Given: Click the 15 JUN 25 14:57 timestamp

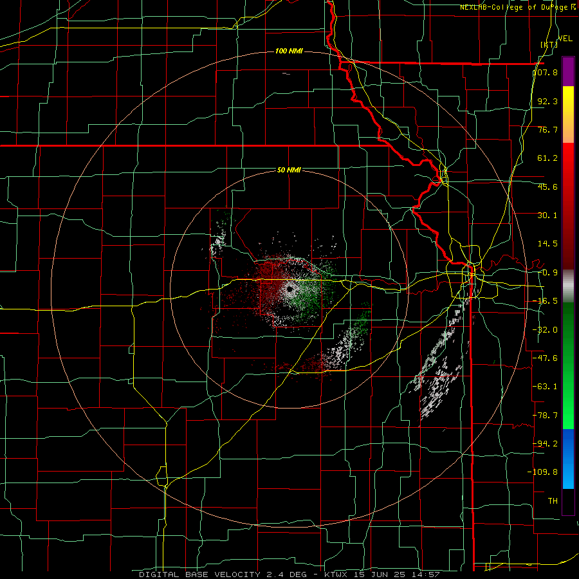Looking at the screenshot, I should pyautogui.click(x=398, y=574).
